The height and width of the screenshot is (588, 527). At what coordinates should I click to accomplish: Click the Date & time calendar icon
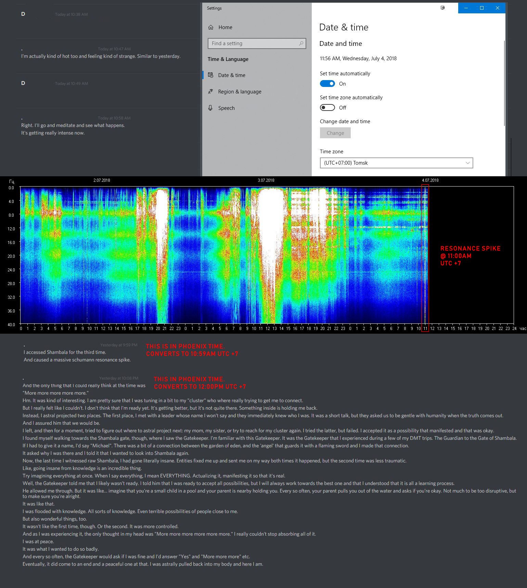tap(211, 75)
